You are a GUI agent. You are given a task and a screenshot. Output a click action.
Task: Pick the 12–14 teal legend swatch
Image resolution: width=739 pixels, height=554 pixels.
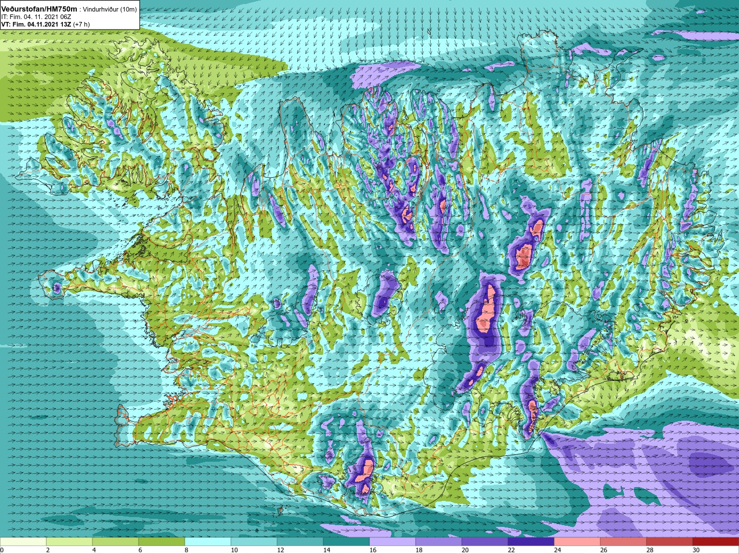click(x=300, y=542)
